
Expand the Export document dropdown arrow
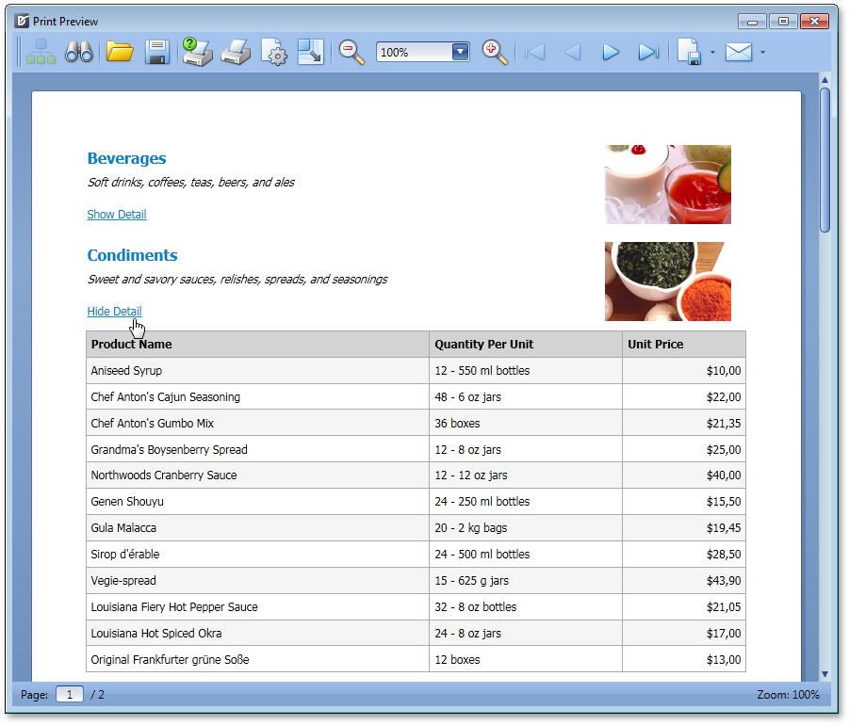click(x=712, y=53)
